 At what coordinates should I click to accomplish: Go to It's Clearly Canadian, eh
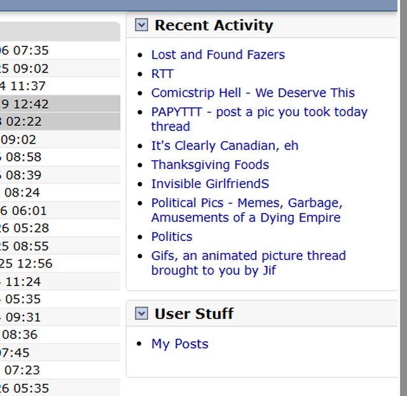tap(224, 146)
